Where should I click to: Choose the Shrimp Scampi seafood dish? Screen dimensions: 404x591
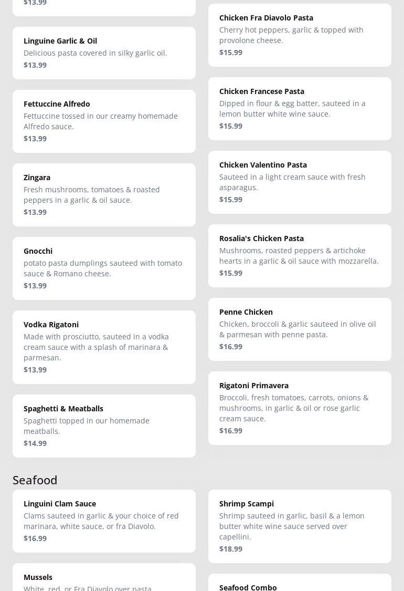[300, 526]
